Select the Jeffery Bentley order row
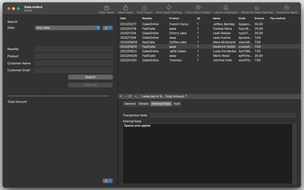304x190 pixels. (x=210, y=24)
